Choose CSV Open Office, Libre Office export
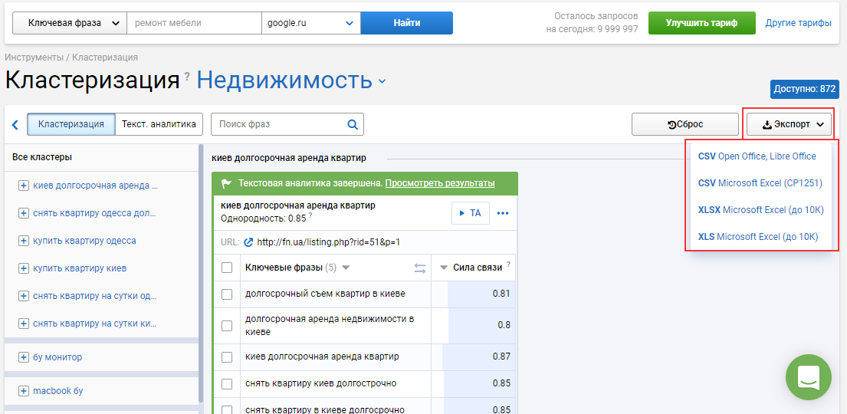 [757, 156]
